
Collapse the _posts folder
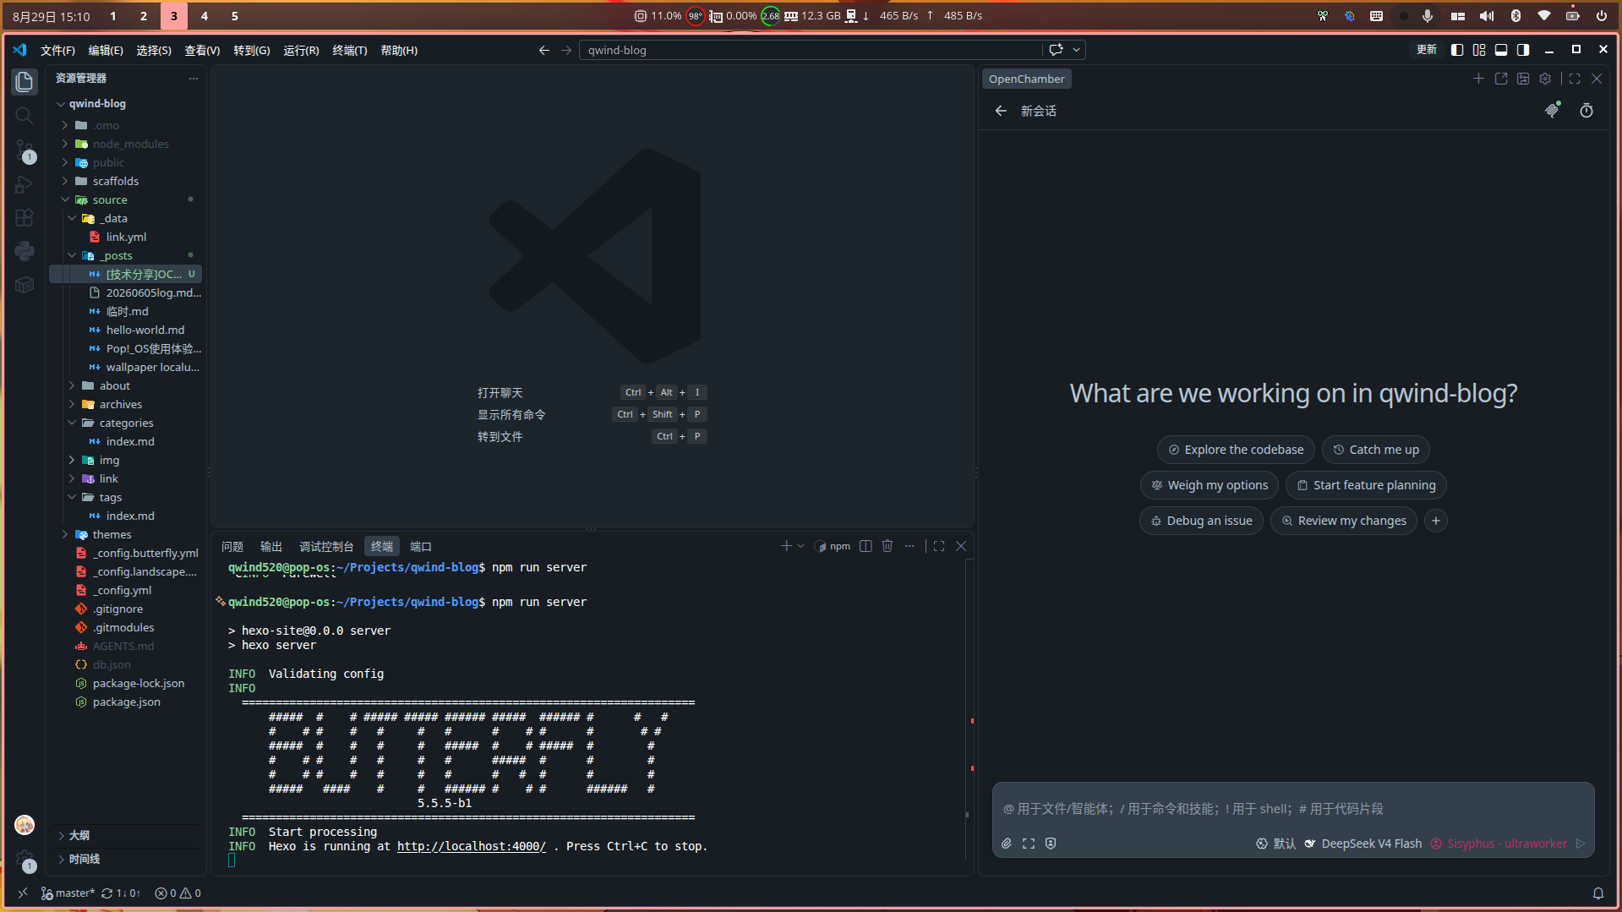(x=72, y=255)
